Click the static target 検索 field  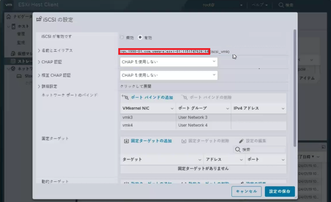click(262, 150)
